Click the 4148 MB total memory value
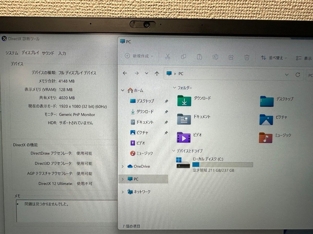Screen dimensions: 313x234 coord(67,81)
